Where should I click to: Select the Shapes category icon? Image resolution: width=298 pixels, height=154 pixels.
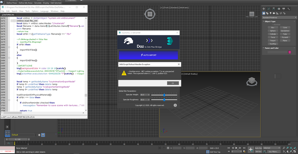click(x=267, y=13)
